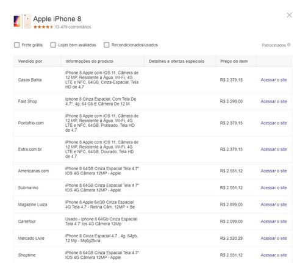Toggle the Recondicionados/usados checkbox
Viewport: 305px width, 263px height.
click(106, 45)
